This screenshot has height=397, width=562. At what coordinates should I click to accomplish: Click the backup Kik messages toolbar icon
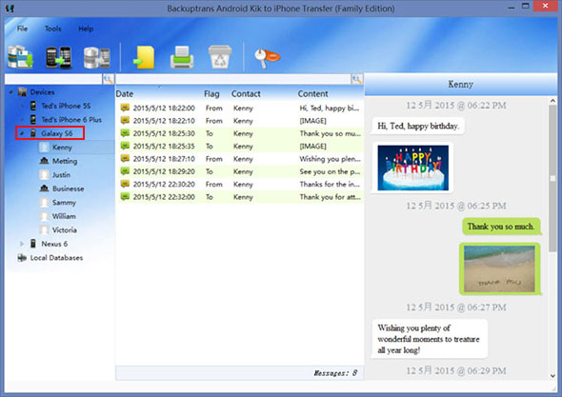pos(21,57)
